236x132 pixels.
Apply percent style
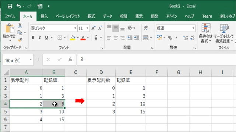coord(170,38)
